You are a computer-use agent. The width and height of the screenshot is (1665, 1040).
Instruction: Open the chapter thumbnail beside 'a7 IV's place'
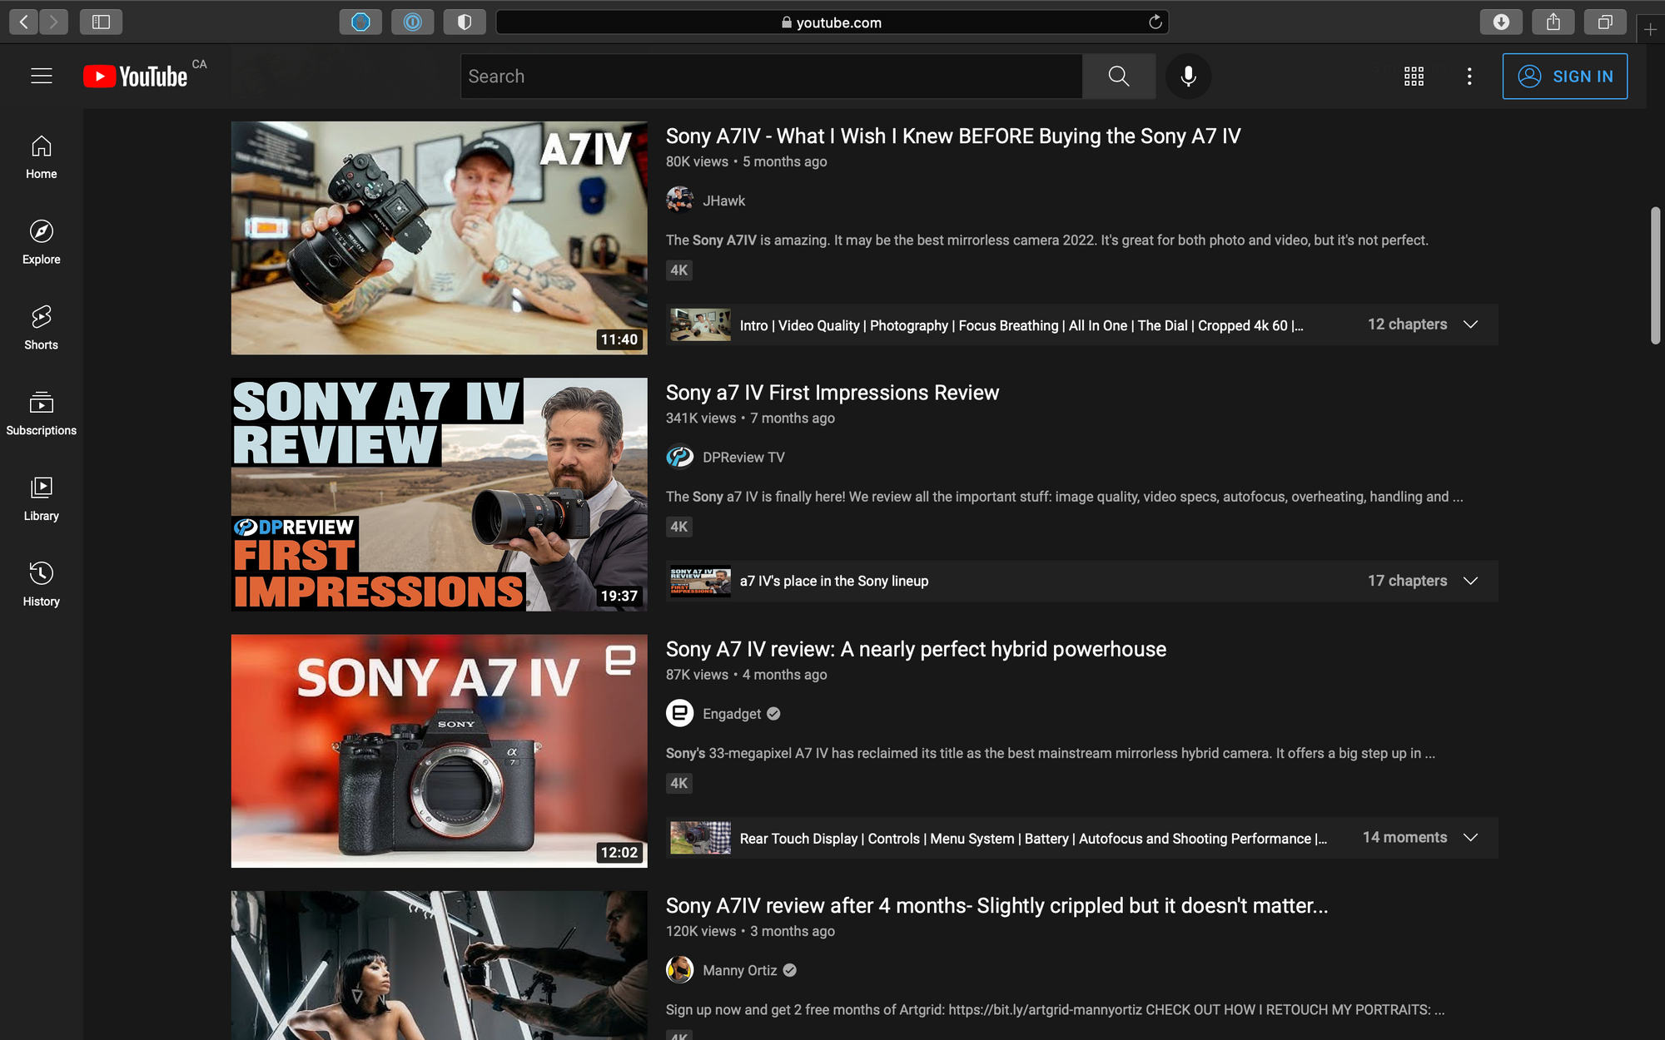point(700,581)
